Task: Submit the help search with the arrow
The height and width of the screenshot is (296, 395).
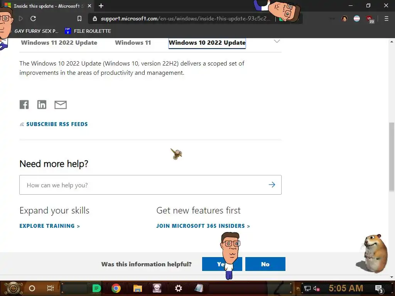Action: [x=272, y=185]
